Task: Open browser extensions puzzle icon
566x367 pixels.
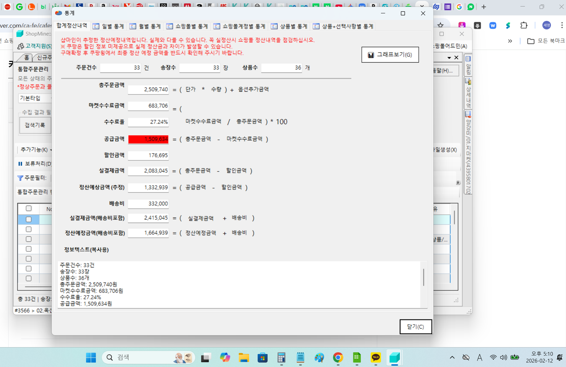Action: click(524, 25)
